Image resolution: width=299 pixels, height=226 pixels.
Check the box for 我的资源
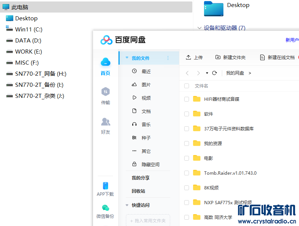point(186,143)
